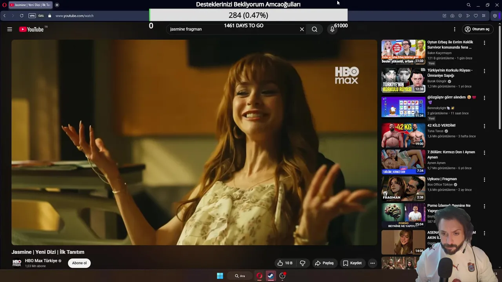Open the @özgüştv görrr alındım thumbnail
502x282 pixels.
[404, 107]
